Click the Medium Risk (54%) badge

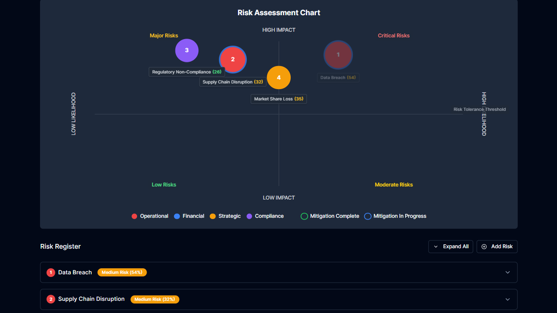coord(122,272)
